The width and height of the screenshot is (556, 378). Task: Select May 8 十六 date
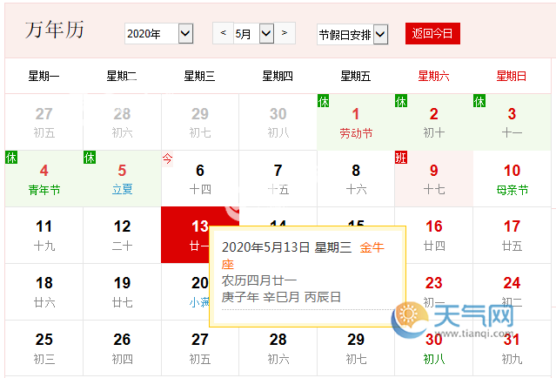point(356,179)
